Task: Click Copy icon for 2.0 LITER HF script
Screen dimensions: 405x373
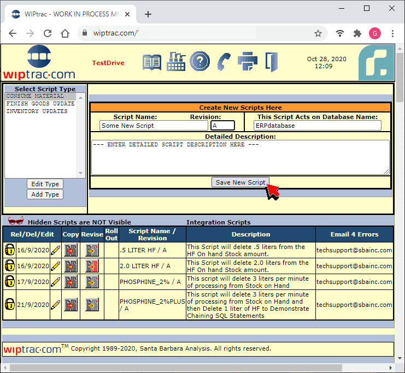Action: pyautogui.click(x=71, y=267)
